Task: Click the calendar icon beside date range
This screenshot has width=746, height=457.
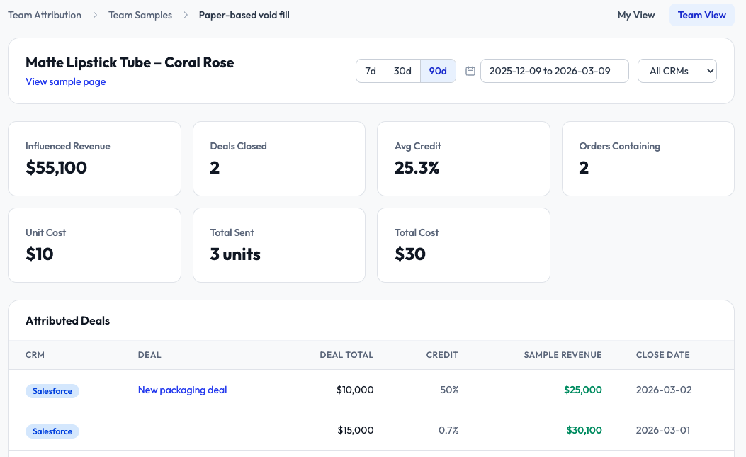Action: pos(470,71)
